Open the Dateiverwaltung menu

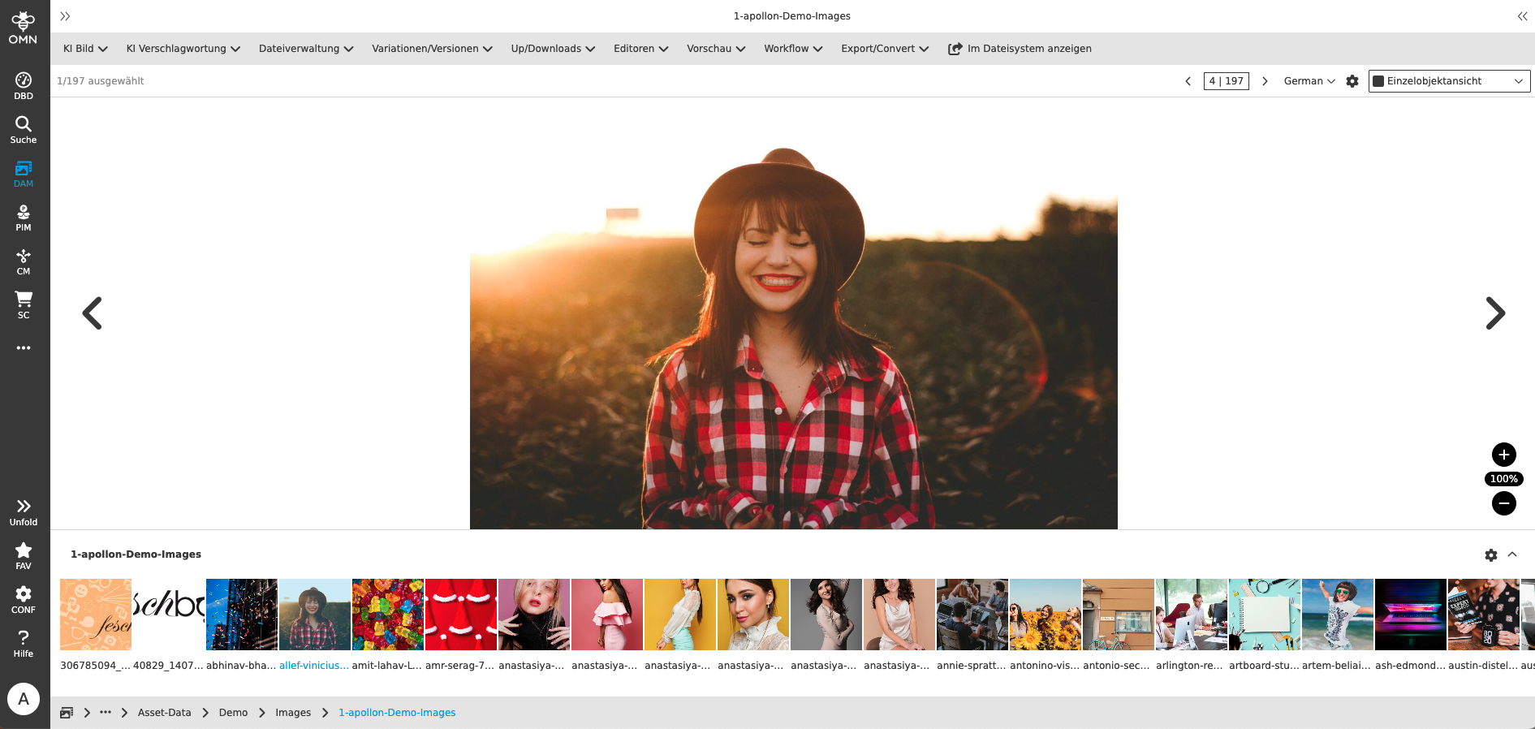coord(306,49)
